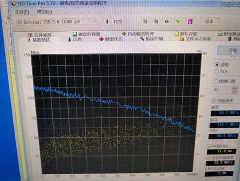This screenshot has width=240, height=181.
Task: Toggle the 存取时间 access time checkbox
Action: coord(210,146)
